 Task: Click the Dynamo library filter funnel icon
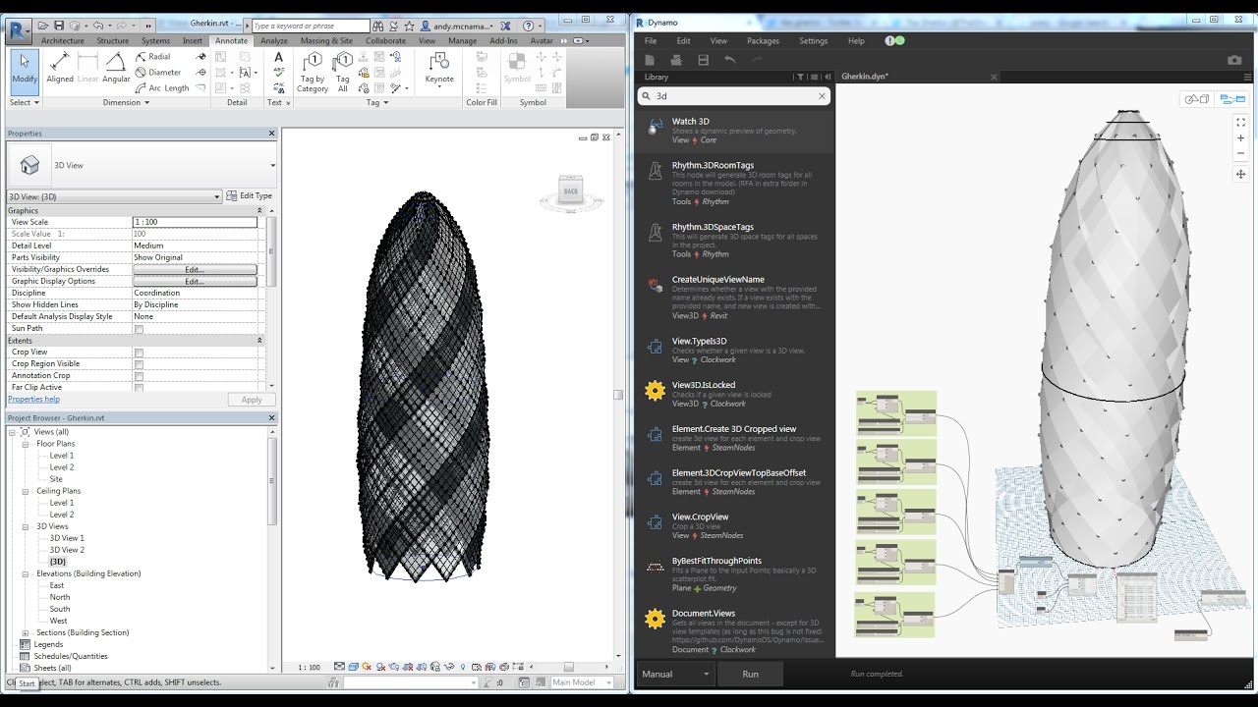(801, 77)
